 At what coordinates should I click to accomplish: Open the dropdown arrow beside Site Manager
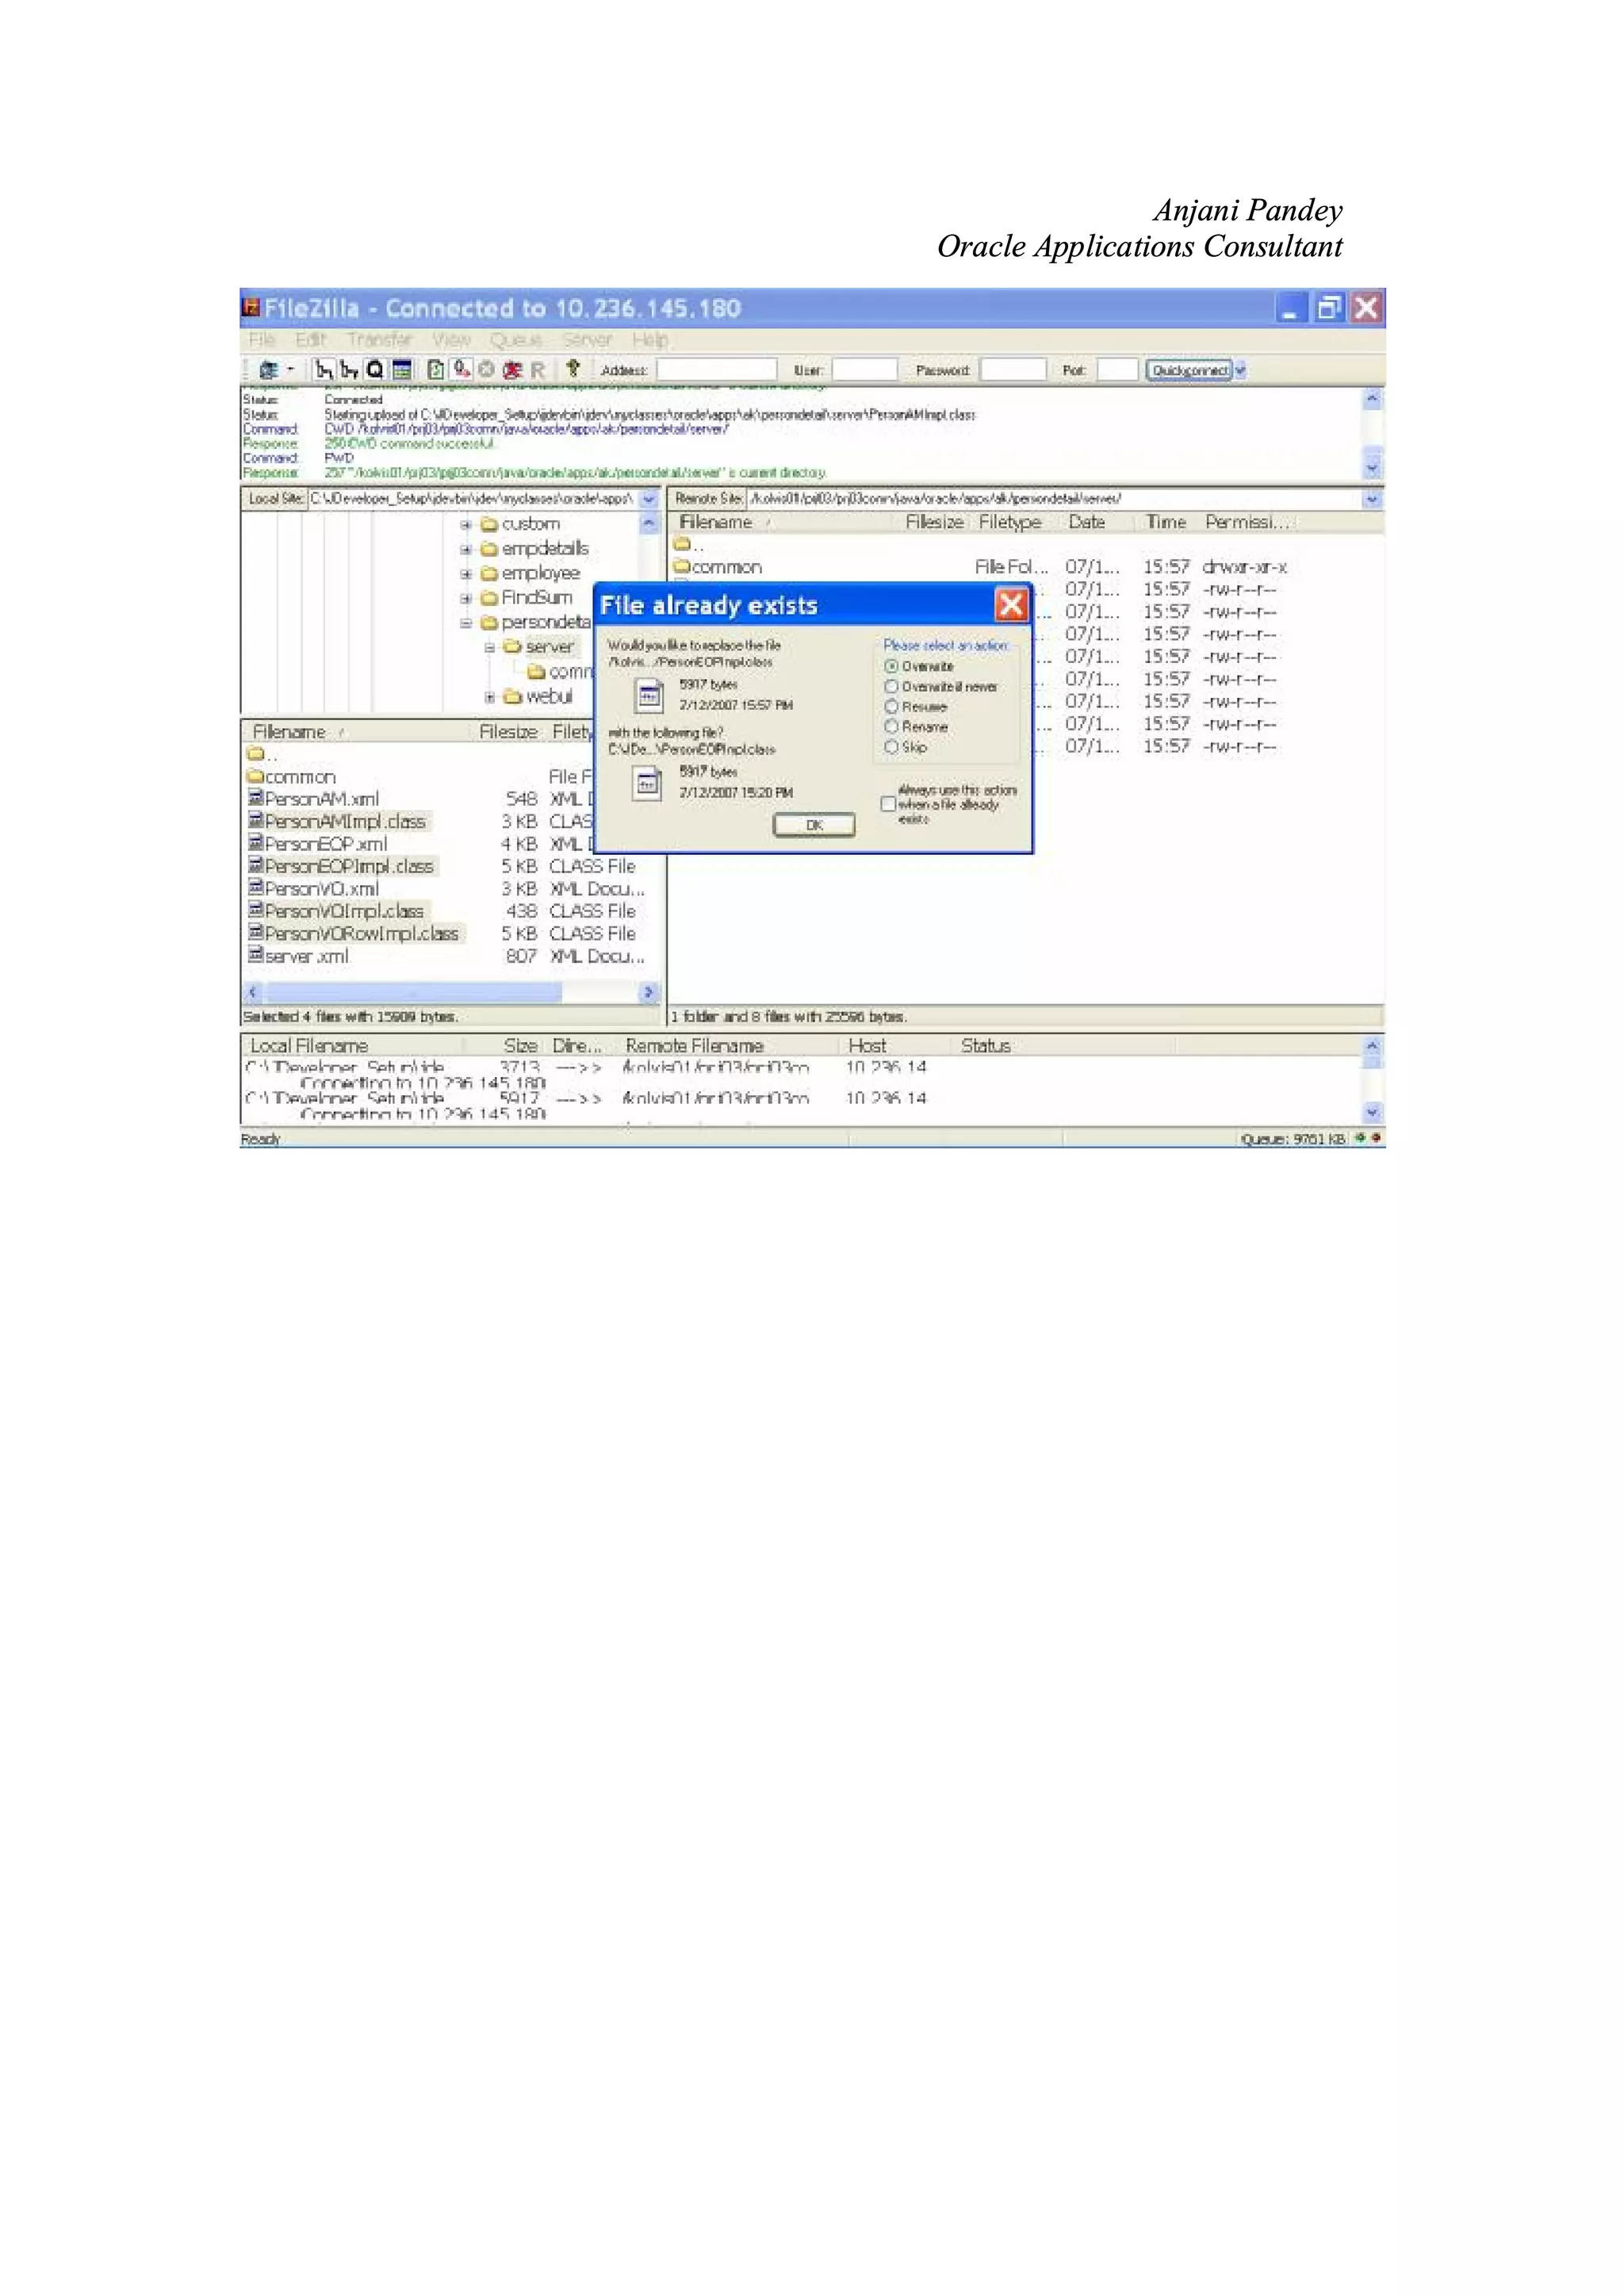[290, 370]
